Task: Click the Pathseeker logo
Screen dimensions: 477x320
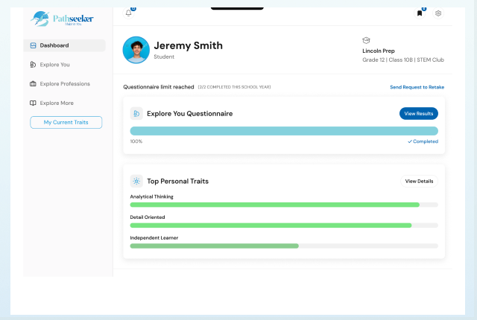Action: pos(63,19)
